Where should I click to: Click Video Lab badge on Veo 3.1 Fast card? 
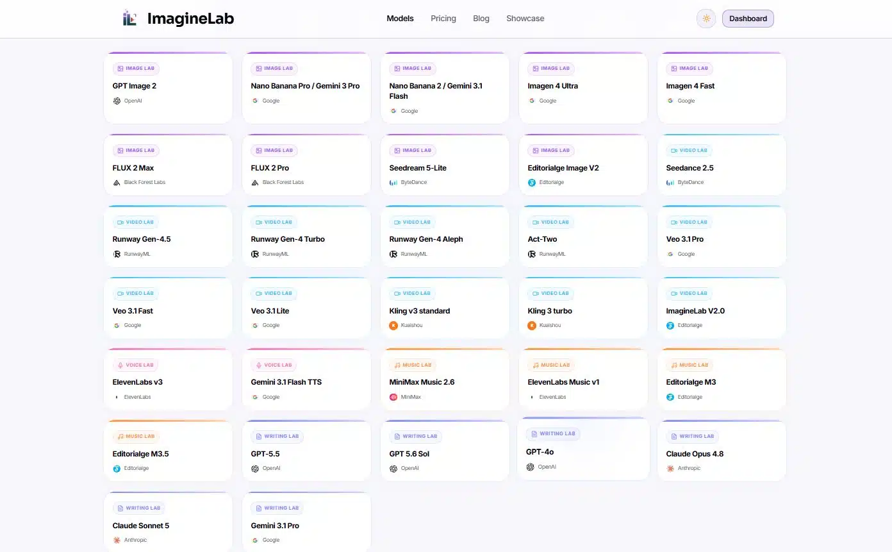coord(136,294)
